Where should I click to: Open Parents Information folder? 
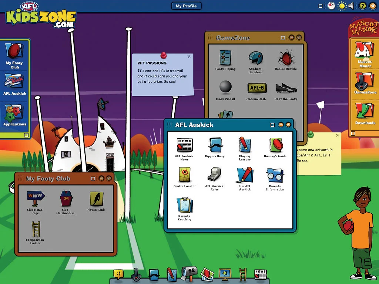coord(275,179)
